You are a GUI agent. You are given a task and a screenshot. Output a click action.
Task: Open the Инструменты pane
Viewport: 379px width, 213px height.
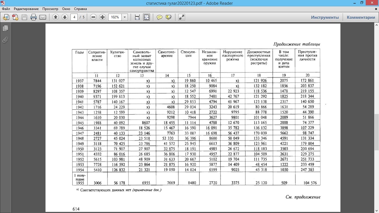tap(325, 17)
